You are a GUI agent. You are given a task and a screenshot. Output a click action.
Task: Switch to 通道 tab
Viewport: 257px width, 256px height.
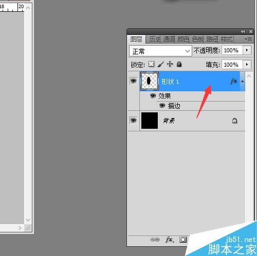(x=169, y=40)
